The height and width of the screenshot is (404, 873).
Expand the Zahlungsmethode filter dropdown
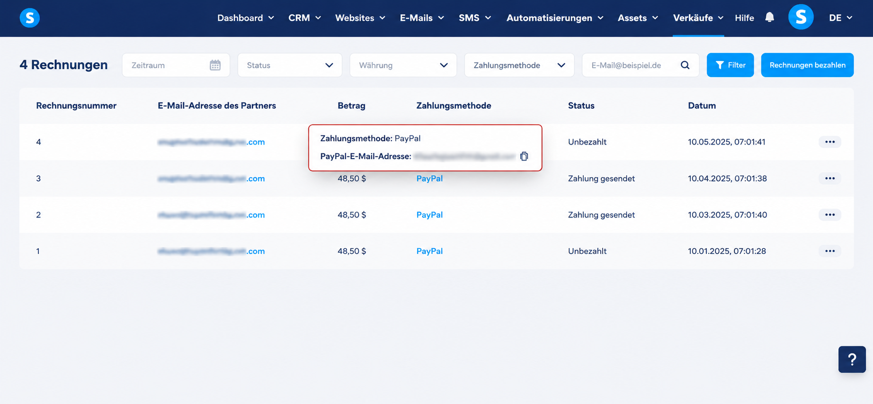(x=519, y=65)
